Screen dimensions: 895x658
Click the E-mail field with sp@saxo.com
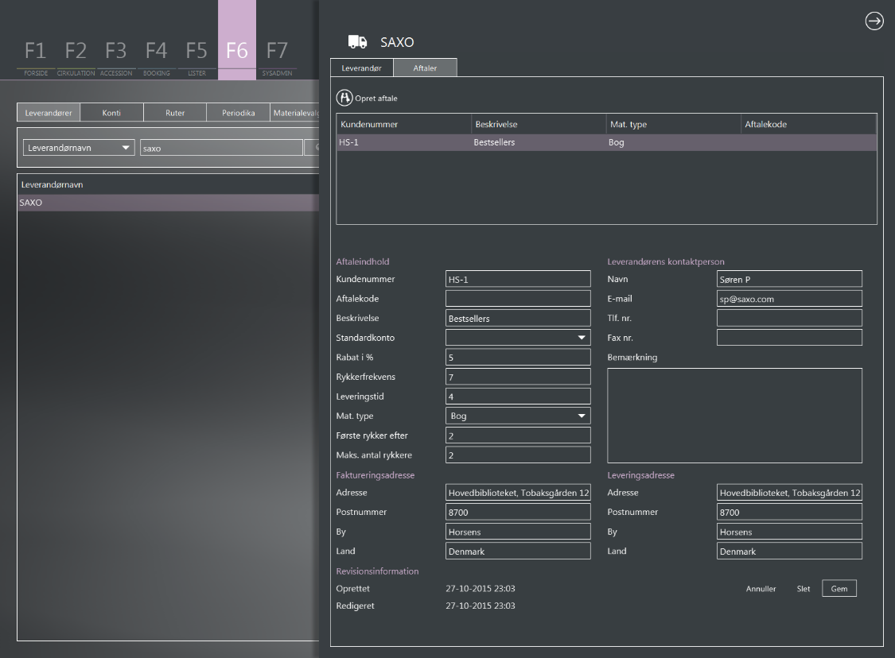tap(789, 298)
